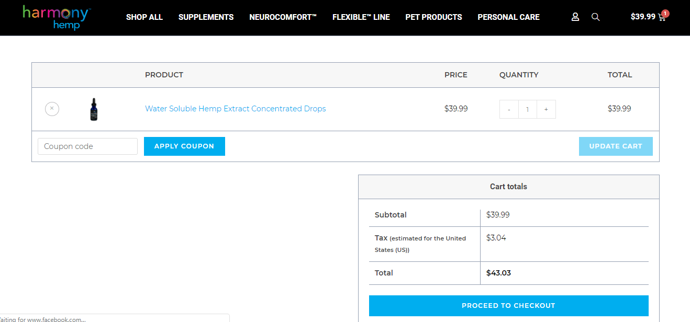Click the Cart totals heading
The width and height of the screenshot is (690, 322).
point(508,187)
